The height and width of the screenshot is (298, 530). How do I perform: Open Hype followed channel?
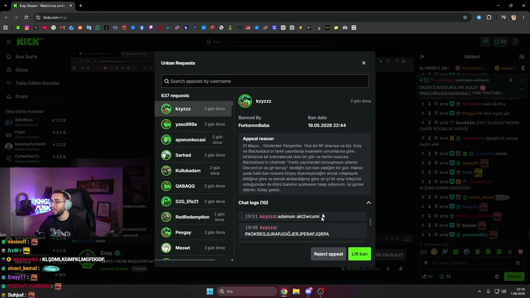(x=35, y=134)
